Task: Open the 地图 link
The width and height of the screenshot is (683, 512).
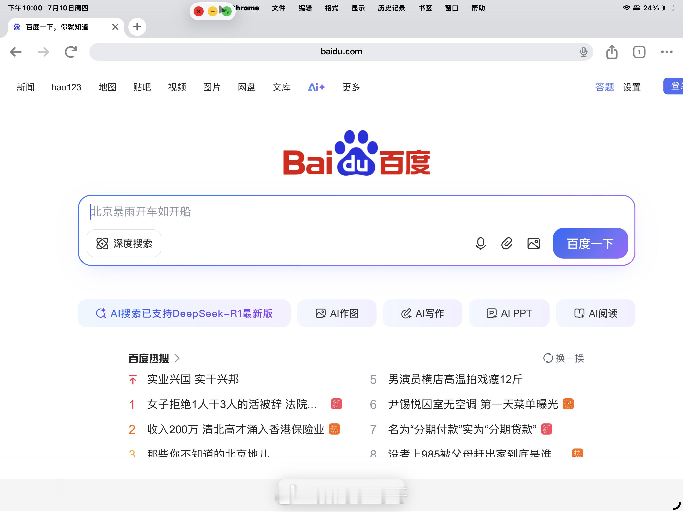Action: point(107,87)
